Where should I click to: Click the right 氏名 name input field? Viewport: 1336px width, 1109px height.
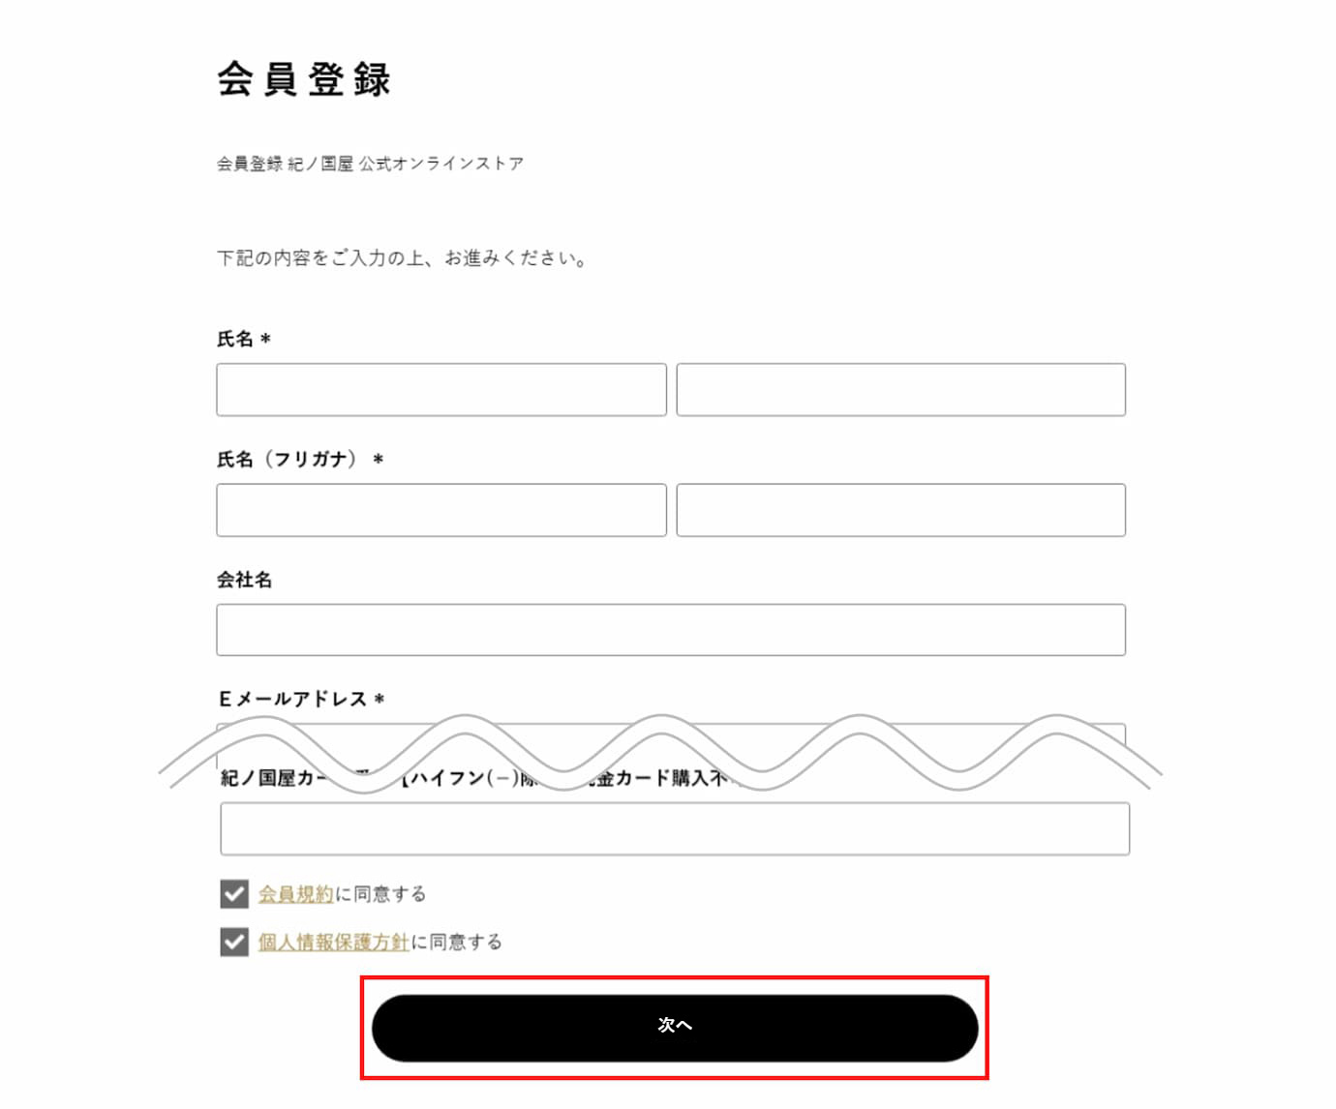click(900, 390)
